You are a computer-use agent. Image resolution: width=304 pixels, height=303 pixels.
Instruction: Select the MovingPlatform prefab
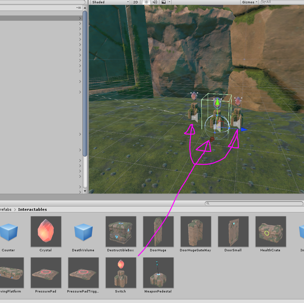click(11, 273)
